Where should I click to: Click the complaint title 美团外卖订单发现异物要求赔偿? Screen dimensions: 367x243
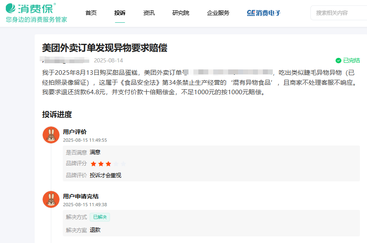[x=105, y=48]
